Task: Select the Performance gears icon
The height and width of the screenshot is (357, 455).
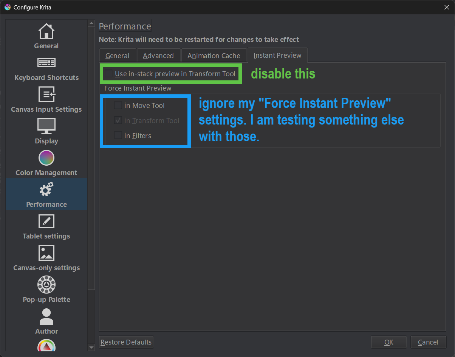Action: click(x=46, y=189)
